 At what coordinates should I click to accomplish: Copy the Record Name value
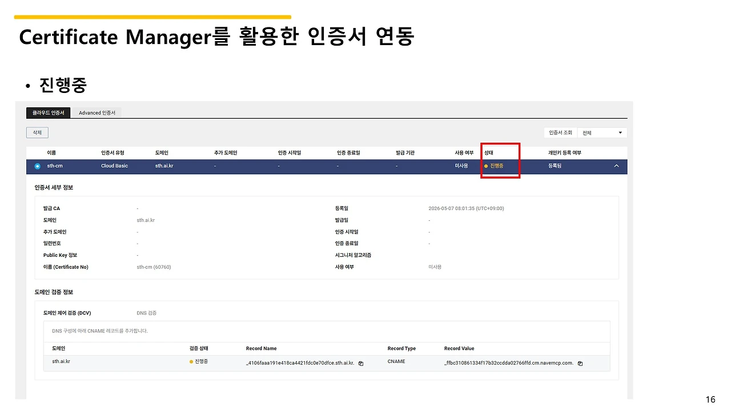(361, 364)
